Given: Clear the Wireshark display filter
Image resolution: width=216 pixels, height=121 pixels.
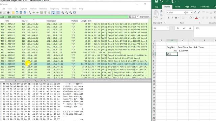Looking at the screenshot, I should click(x=130, y=17).
